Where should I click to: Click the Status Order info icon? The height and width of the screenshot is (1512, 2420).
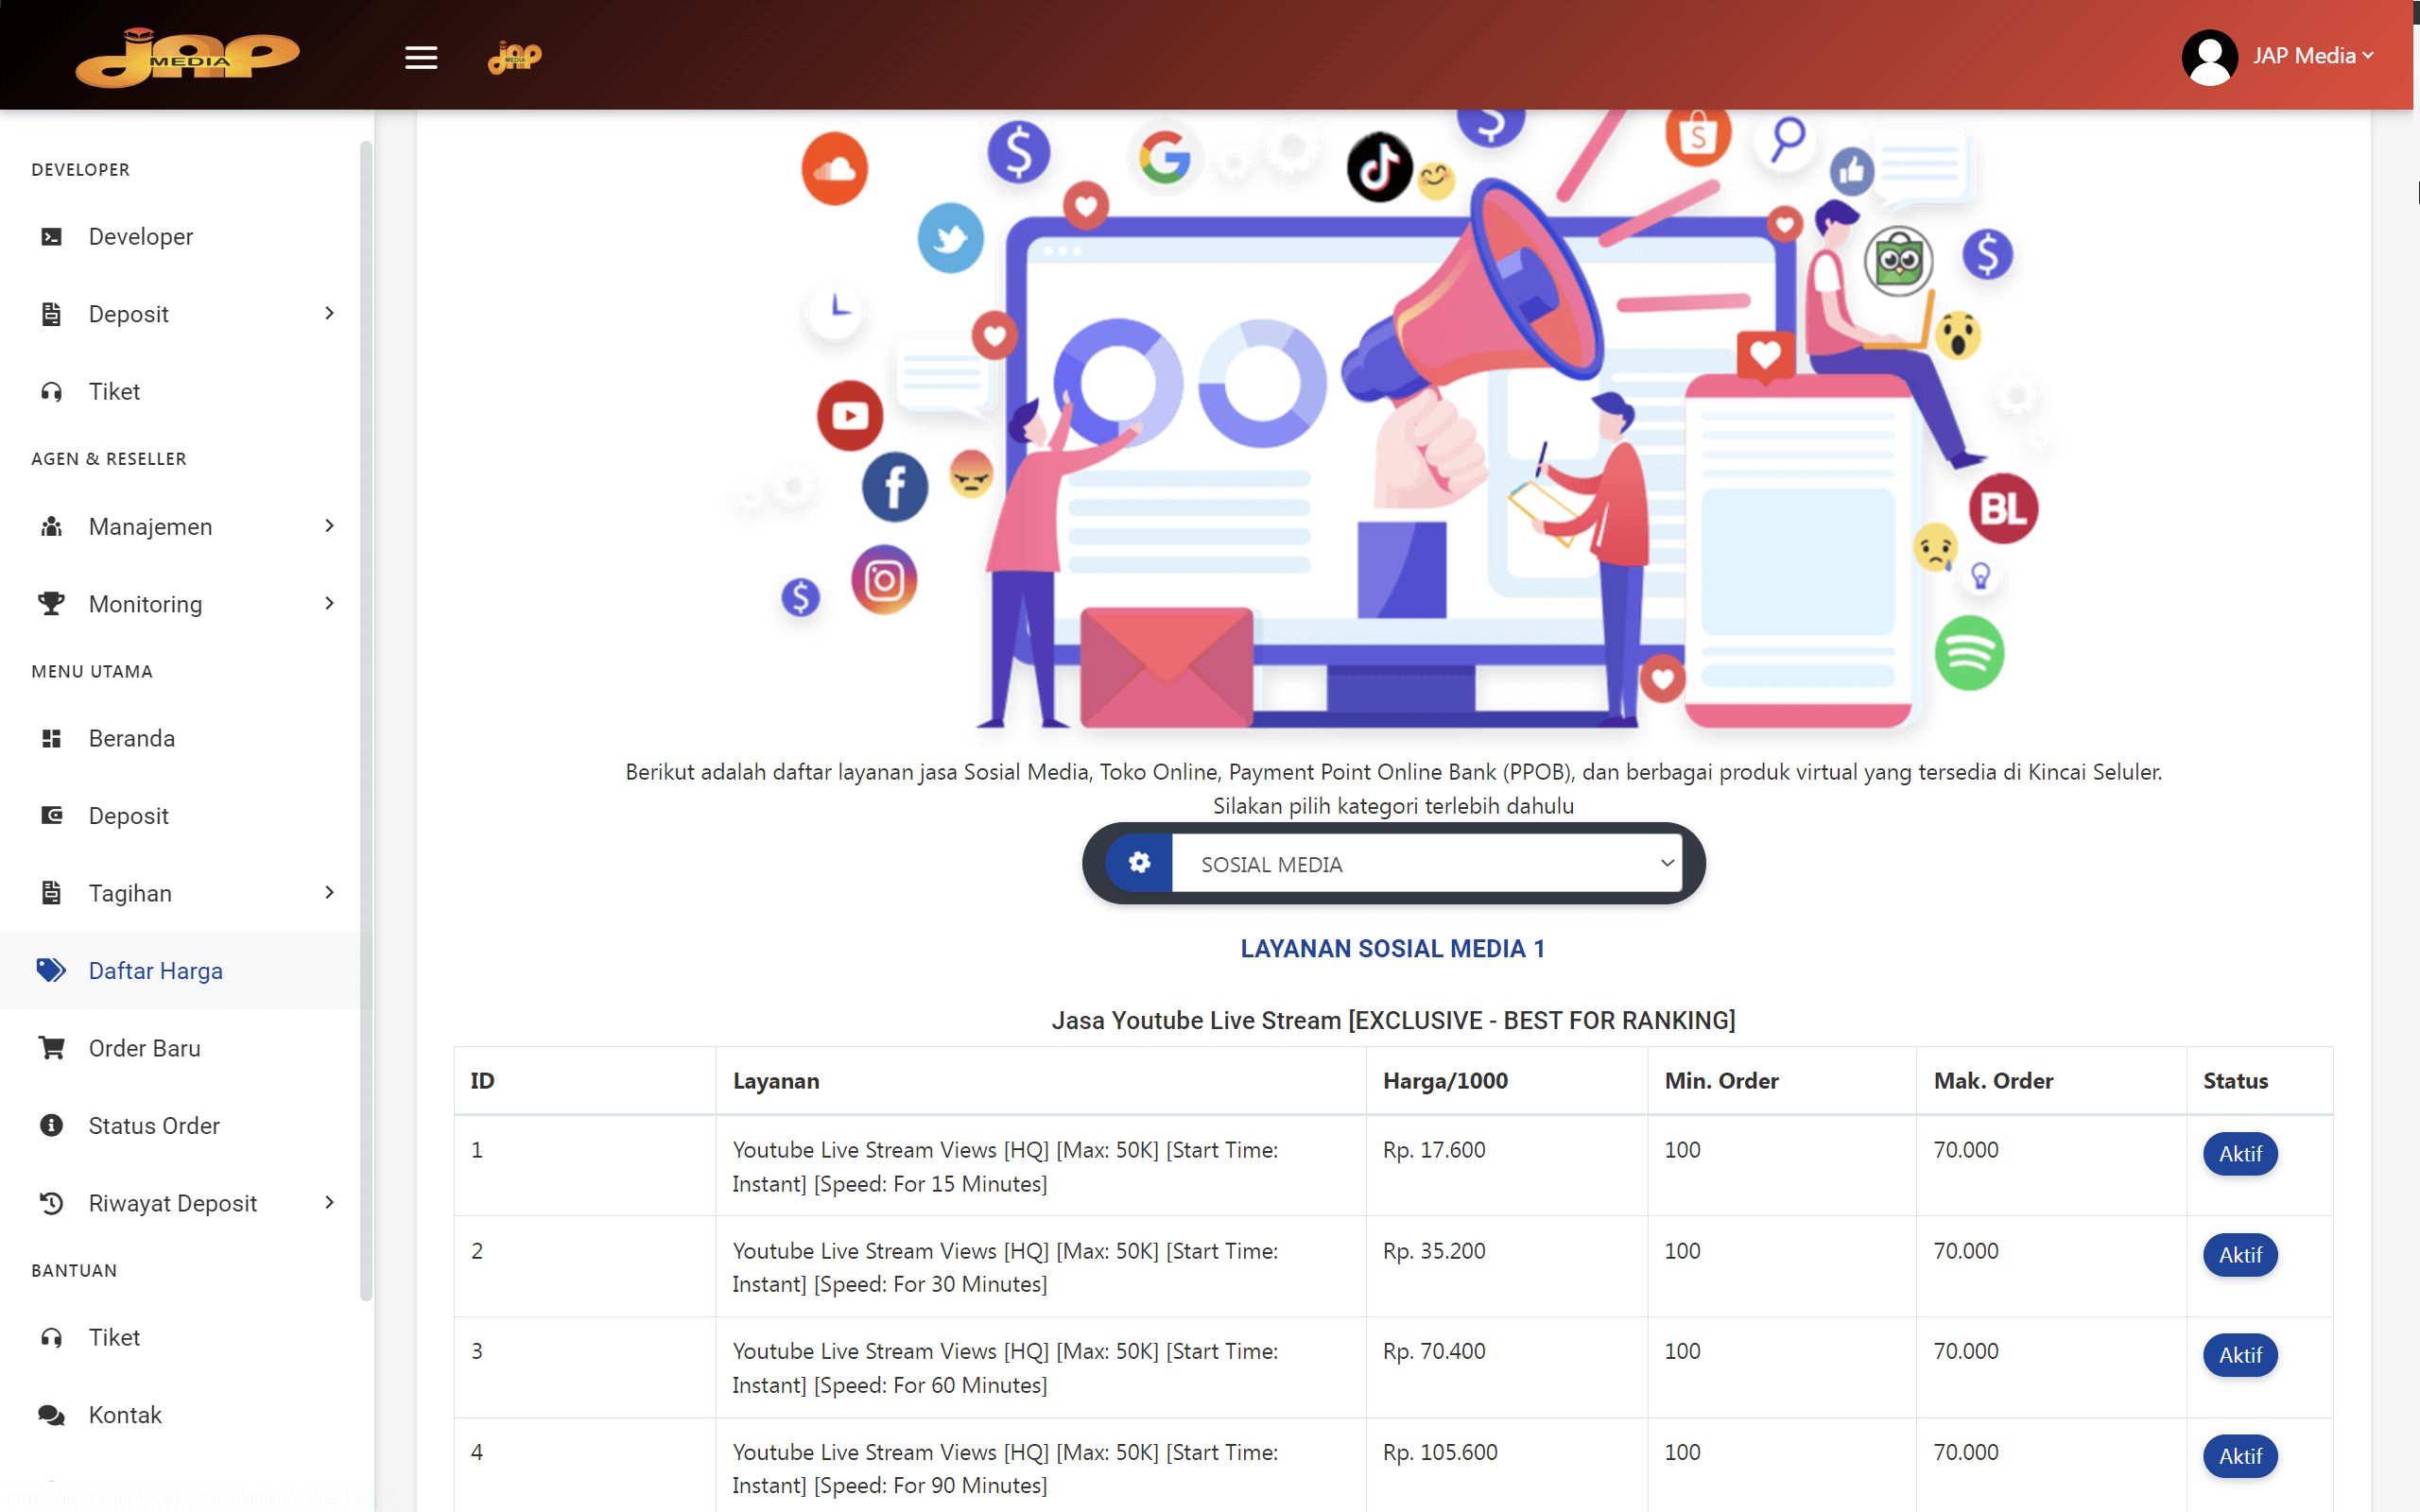click(51, 1125)
